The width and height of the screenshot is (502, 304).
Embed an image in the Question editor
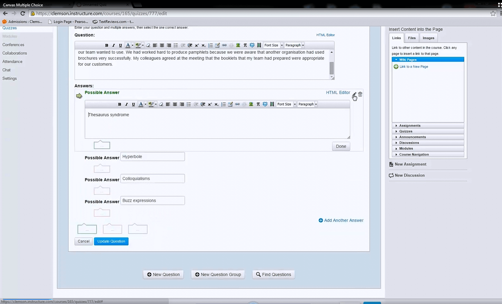coord(238,45)
